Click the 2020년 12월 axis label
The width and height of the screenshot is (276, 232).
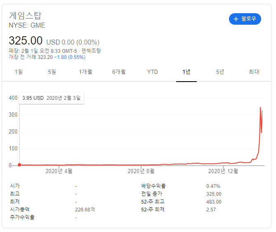223,171
